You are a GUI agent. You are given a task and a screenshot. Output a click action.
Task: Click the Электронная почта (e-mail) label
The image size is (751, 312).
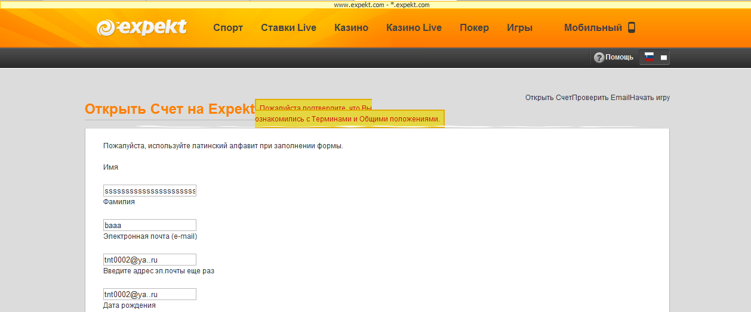pyautogui.click(x=150, y=236)
